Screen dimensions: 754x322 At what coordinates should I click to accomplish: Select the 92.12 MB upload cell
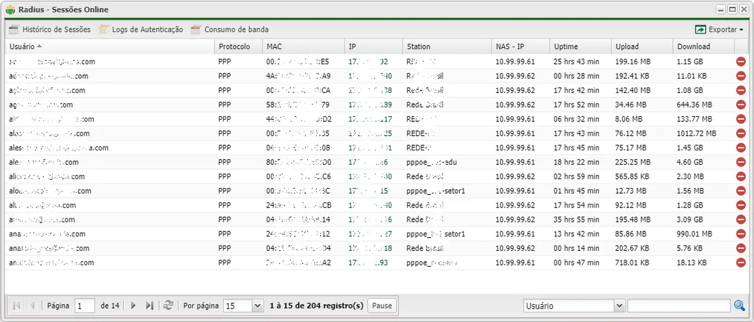642,206
